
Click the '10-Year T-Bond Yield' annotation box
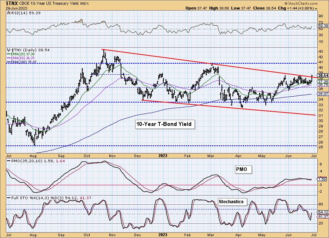pos(165,124)
